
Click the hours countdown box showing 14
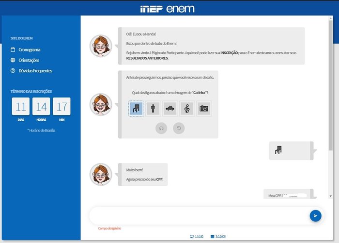[x=41, y=106]
